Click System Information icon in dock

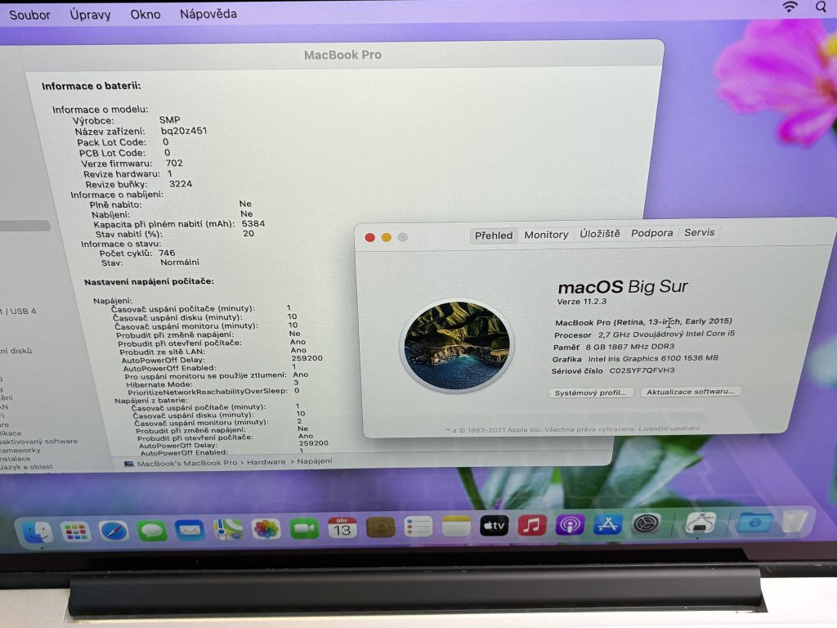[x=700, y=523]
